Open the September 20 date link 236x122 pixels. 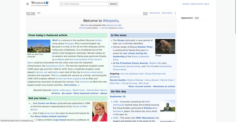tap(117, 97)
